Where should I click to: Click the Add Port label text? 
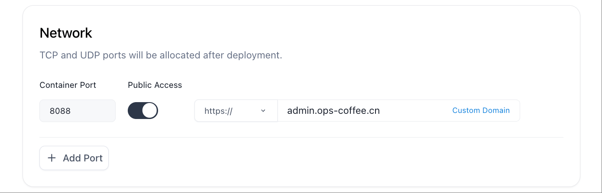point(83,158)
